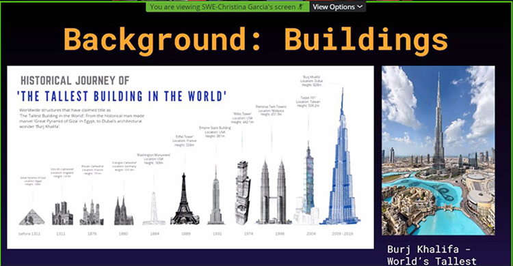The width and height of the screenshot is (513, 266).
Task: Select the Burj Khalifa photo on the right
Action: click(x=438, y=151)
